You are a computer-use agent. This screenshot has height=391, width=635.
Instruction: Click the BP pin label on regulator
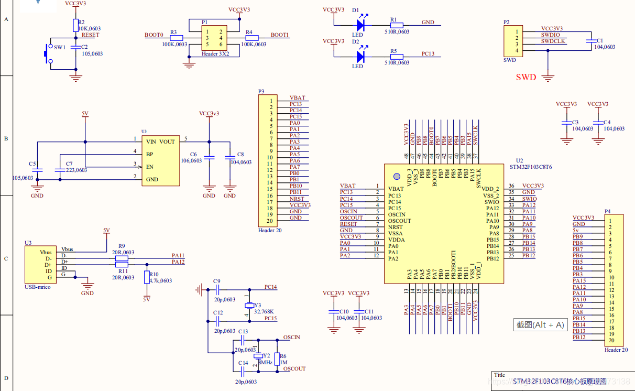[x=149, y=154]
